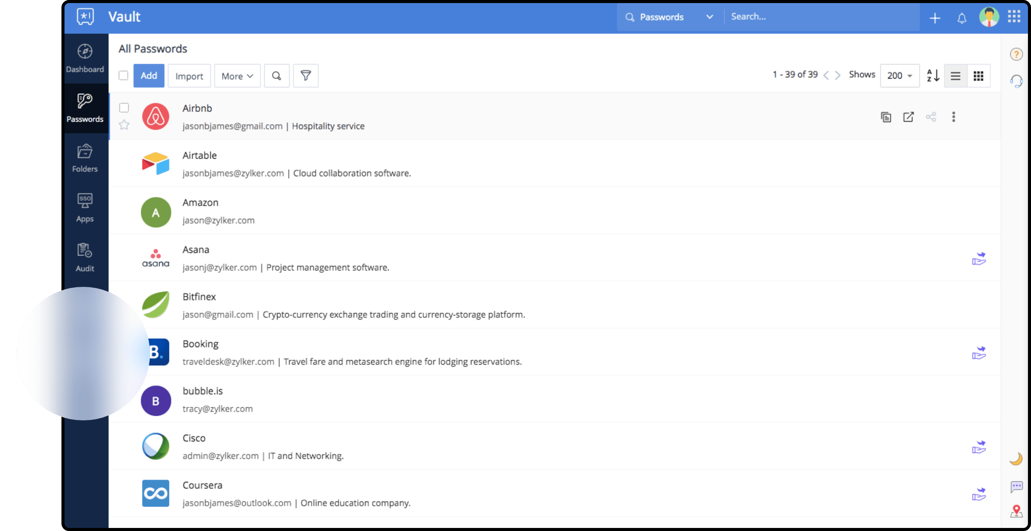Change the Shows 200 page size dropdown

coord(899,75)
